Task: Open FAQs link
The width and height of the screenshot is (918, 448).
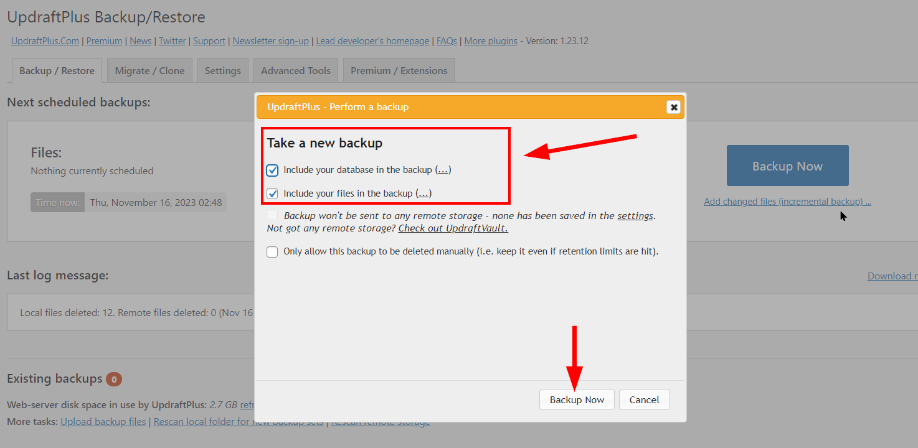Action: 447,41
